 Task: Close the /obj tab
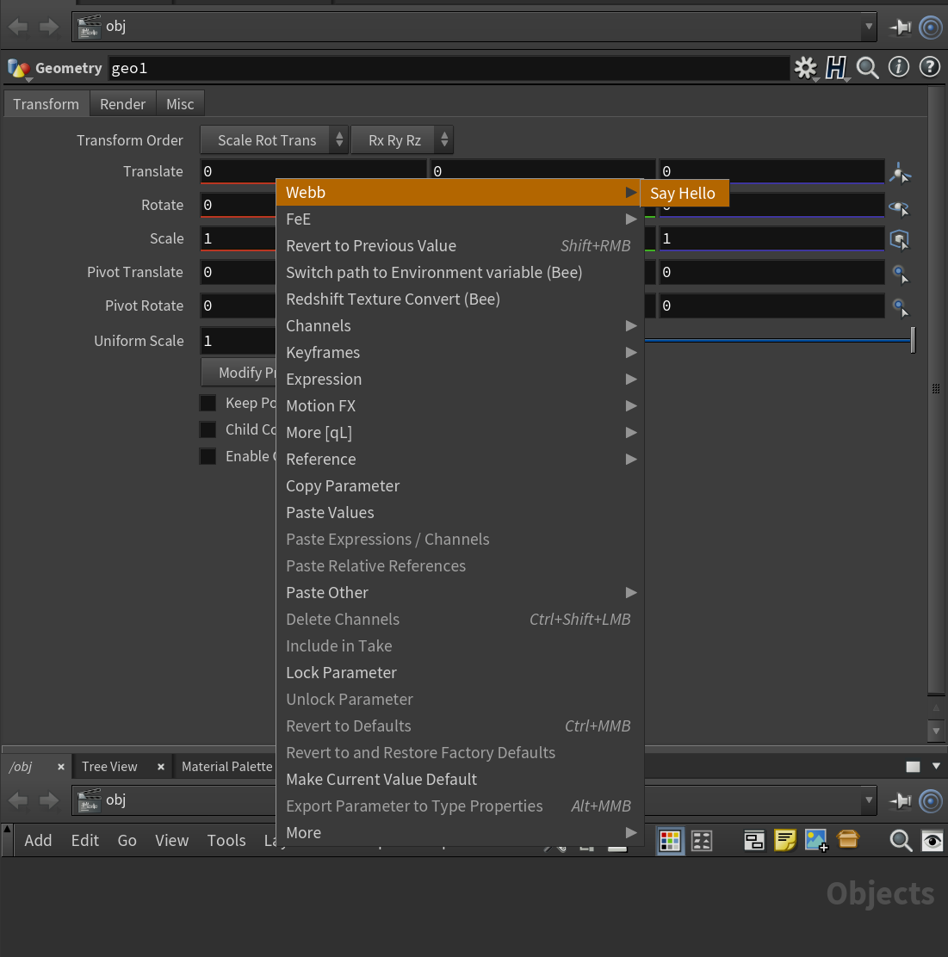tap(60, 767)
